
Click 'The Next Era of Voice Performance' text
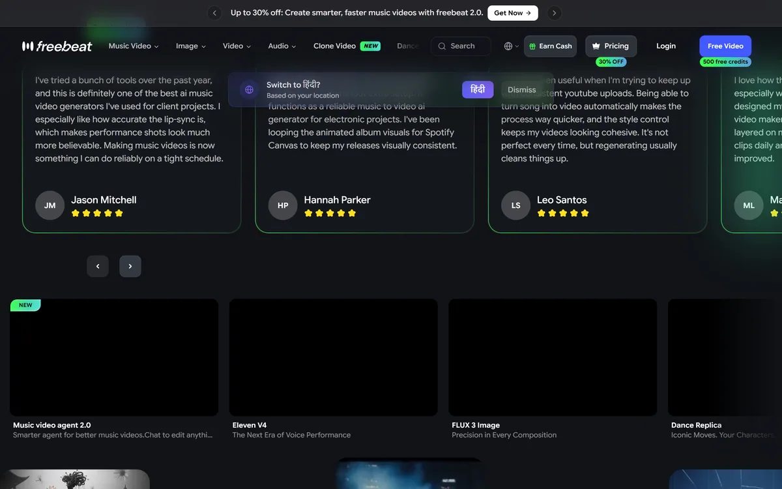(x=291, y=435)
